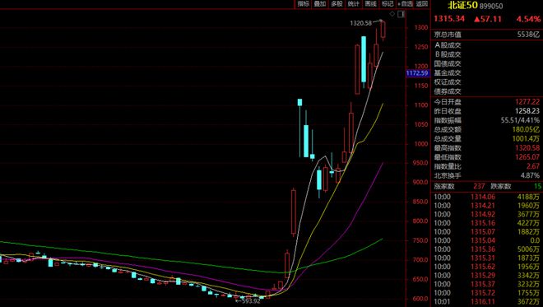Click the 返回 back button
Image resolution: width=543 pixels, height=307 pixels.
coord(422,4)
